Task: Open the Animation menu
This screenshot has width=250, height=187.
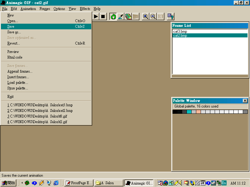Action: [28, 9]
